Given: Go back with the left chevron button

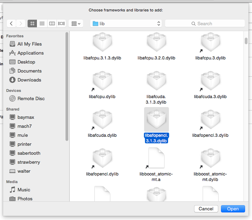Looking at the screenshot, I should click(x=11, y=23).
